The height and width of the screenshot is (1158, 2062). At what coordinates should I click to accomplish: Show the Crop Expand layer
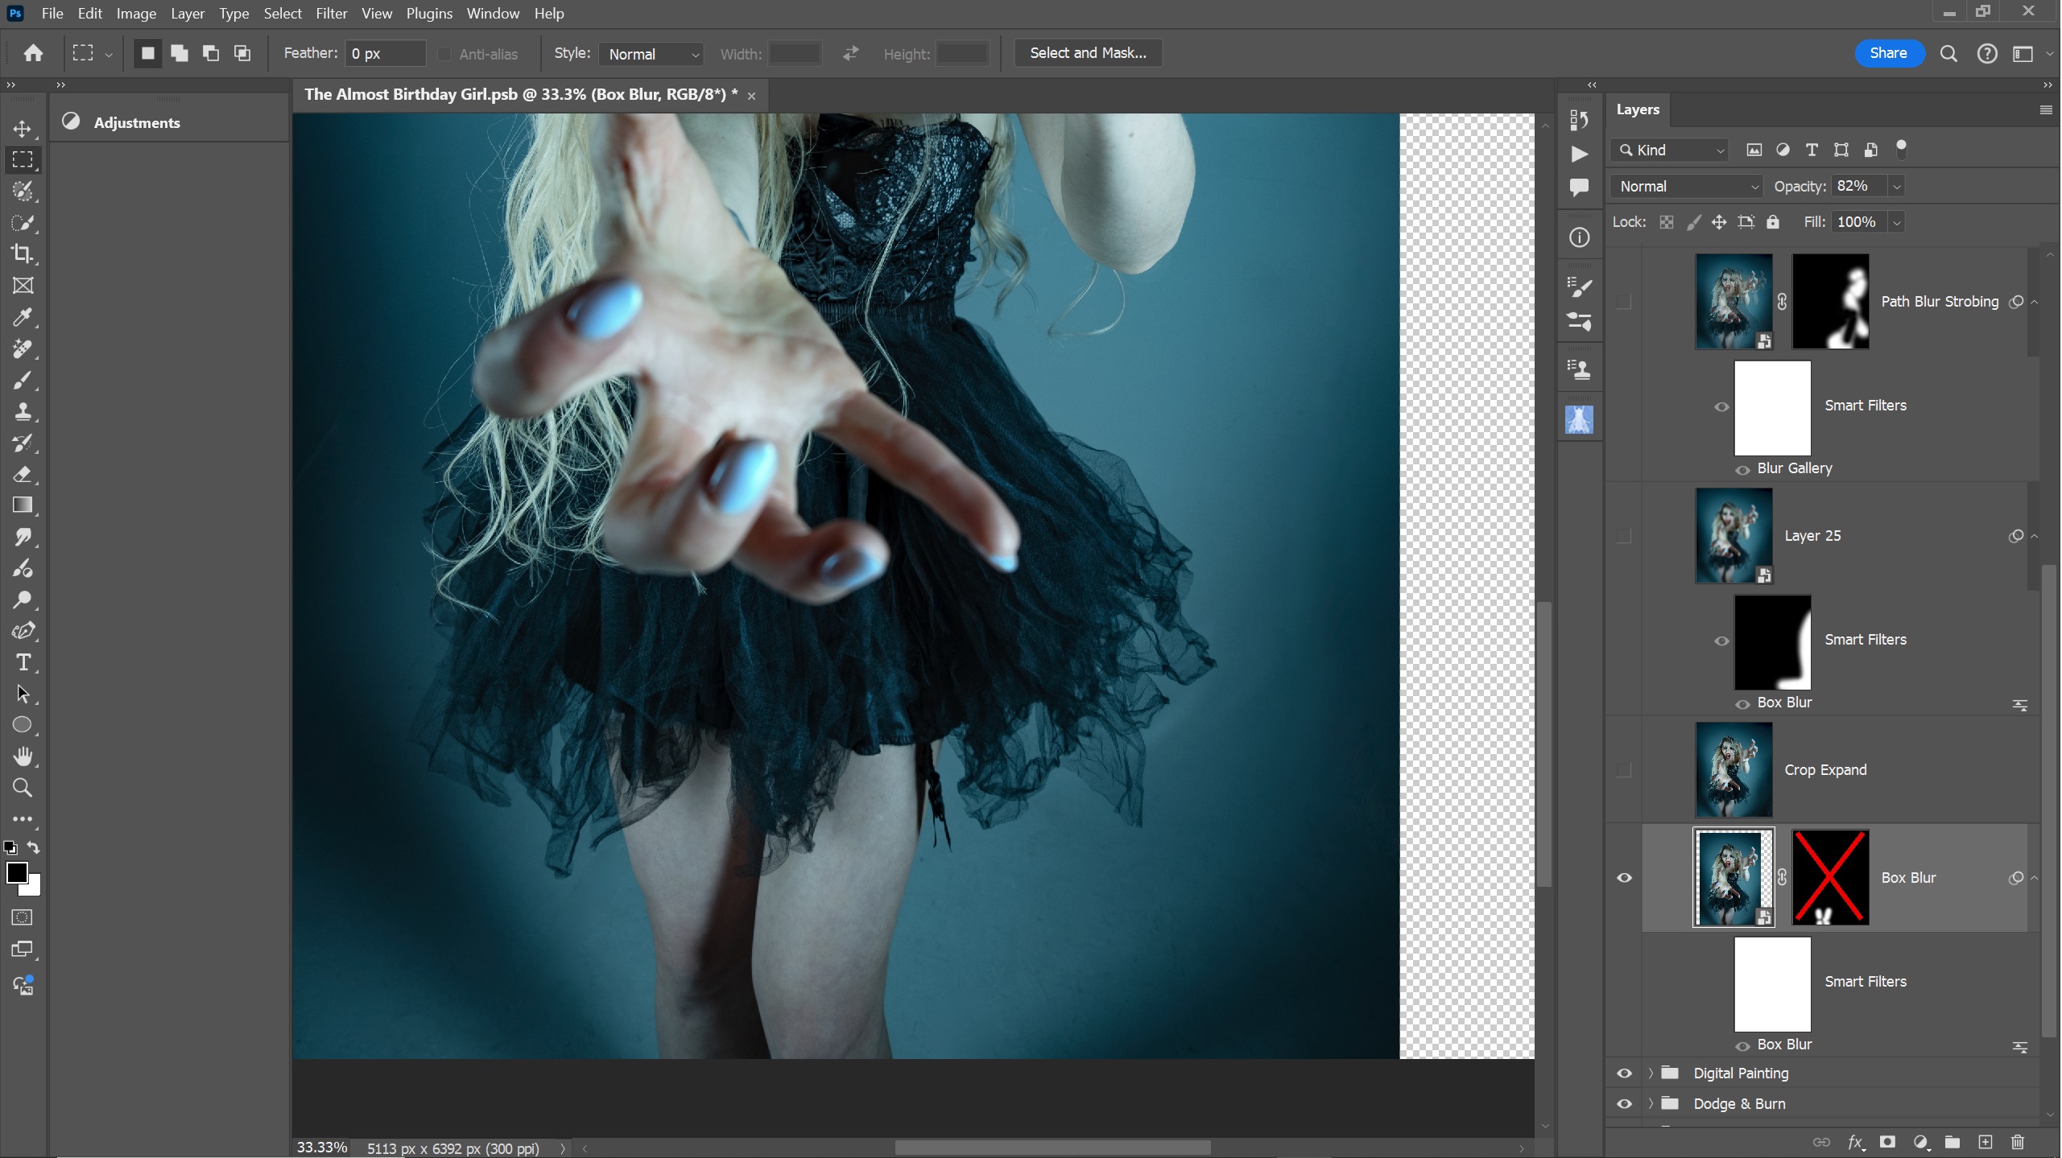pyautogui.click(x=1625, y=770)
